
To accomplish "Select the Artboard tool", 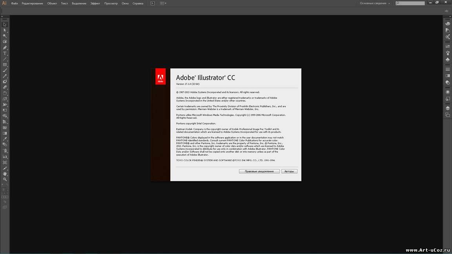I will coord(5,162).
